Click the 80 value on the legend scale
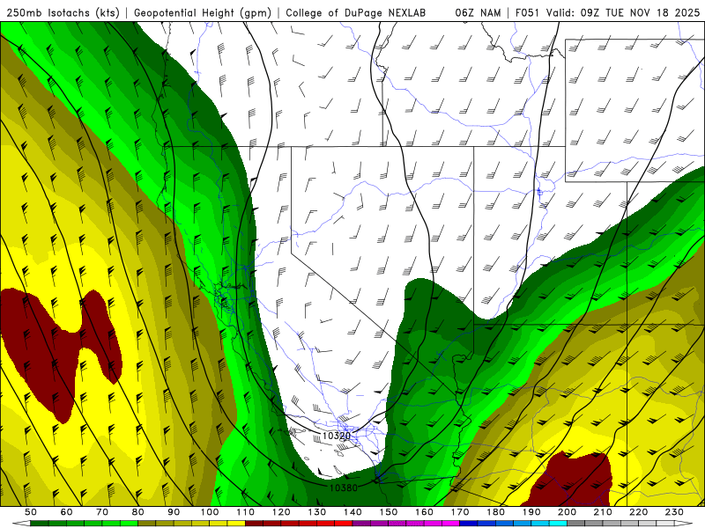The width and height of the screenshot is (705, 528). tap(138, 512)
